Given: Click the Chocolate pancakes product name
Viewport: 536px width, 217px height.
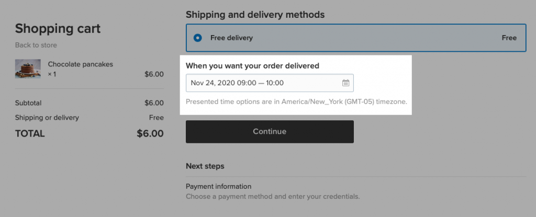Looking at the screenshot, I should (80, 64).
